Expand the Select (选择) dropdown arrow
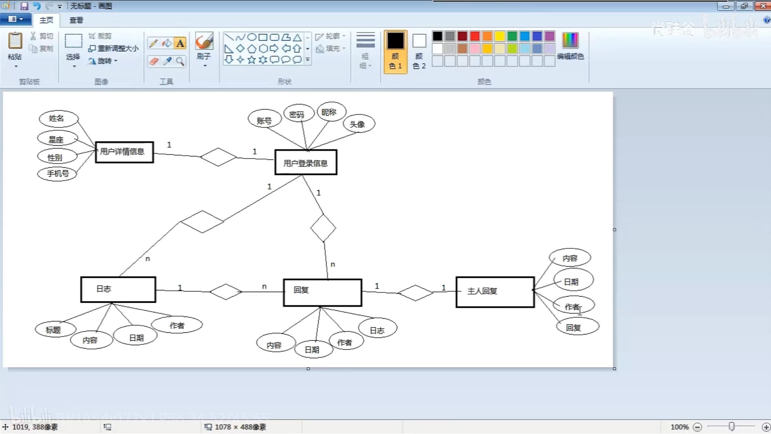 (74, 66)
